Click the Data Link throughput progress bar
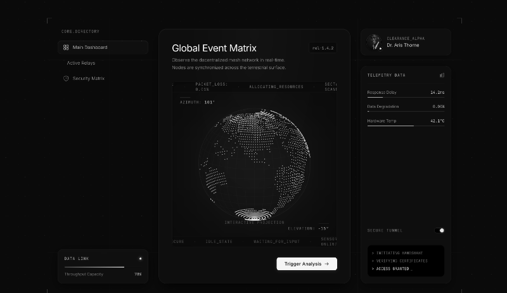507x293 pixels. pyautogui.click(x=103, y=267)
